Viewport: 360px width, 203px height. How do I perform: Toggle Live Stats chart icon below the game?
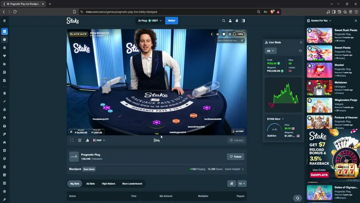tap(87, 140)
